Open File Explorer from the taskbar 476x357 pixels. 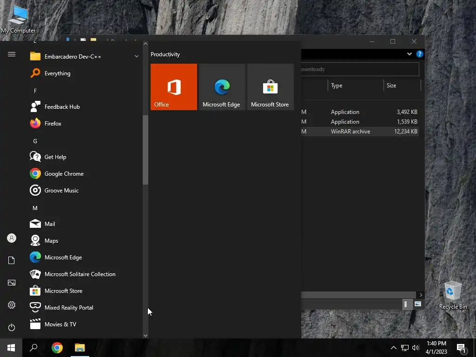click(x=80, y=348)
